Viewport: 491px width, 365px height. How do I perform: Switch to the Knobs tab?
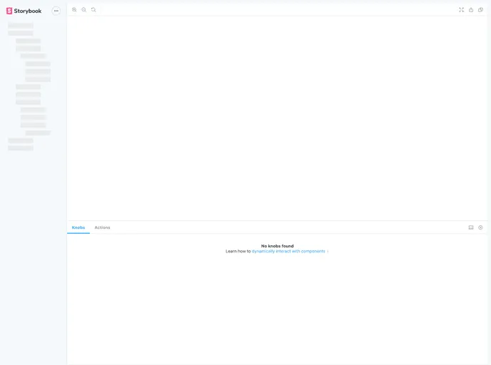[79, 227]
